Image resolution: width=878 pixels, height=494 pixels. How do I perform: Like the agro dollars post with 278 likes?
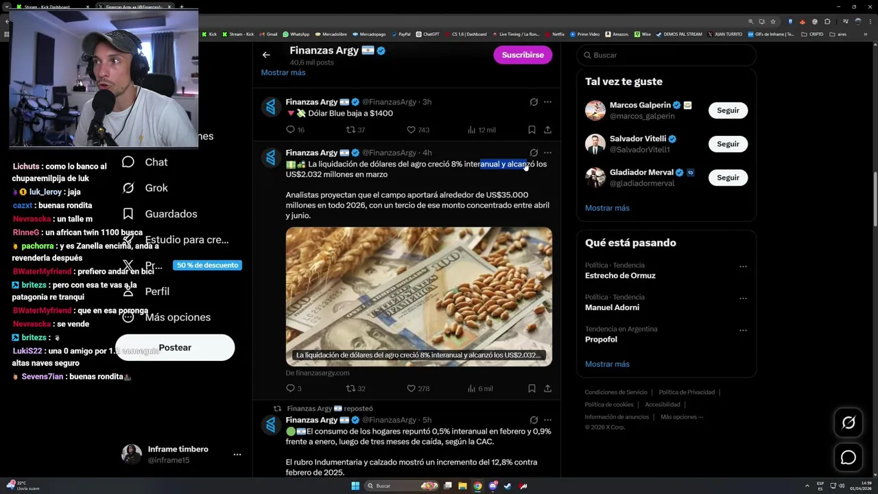point(418,388)
